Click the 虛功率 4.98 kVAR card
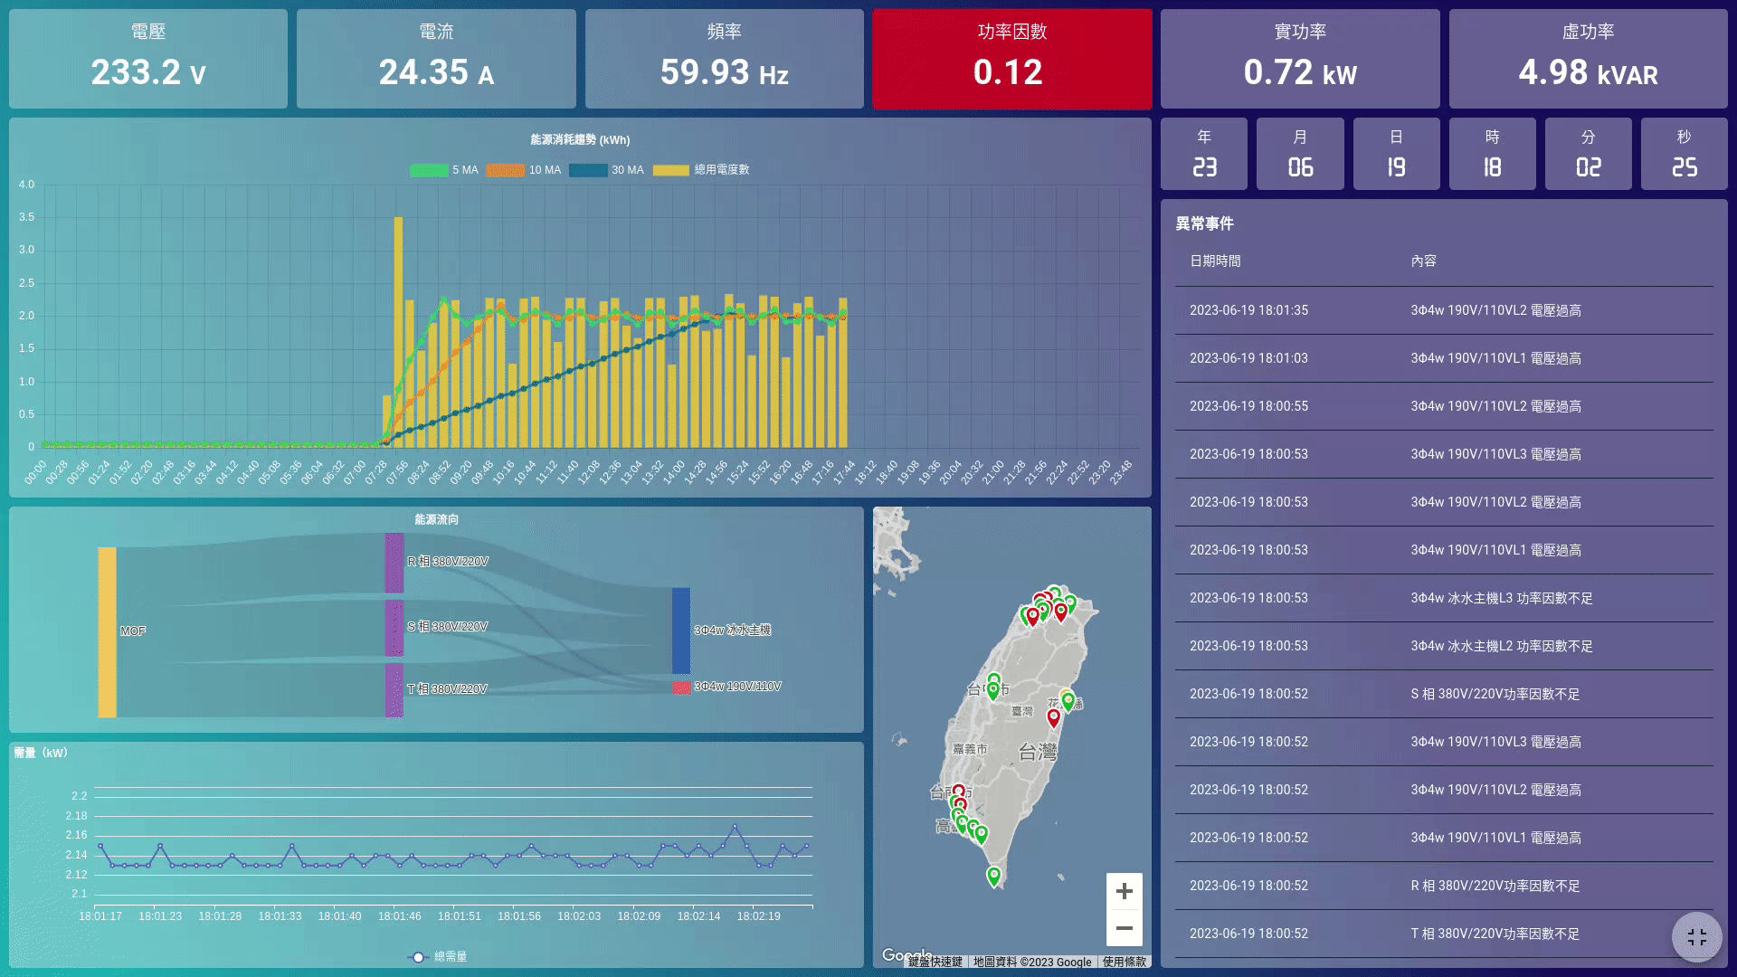 point(1588,59)
